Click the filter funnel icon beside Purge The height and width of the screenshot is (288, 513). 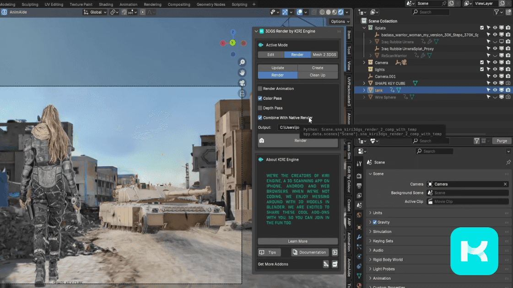click(x=476, y=141)
